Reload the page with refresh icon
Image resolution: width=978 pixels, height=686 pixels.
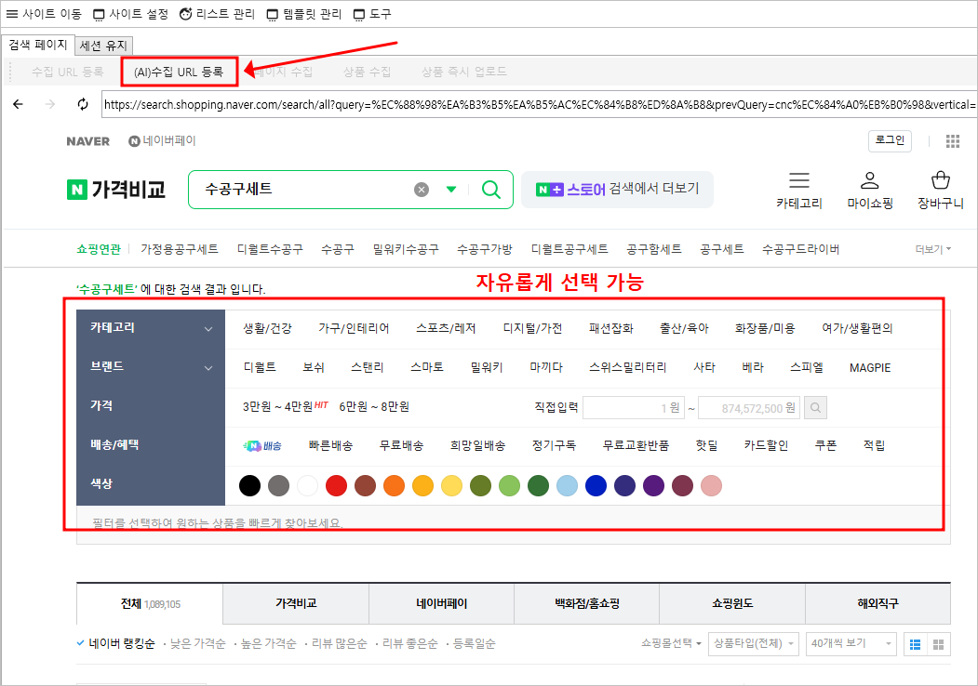tap(83, 104)
